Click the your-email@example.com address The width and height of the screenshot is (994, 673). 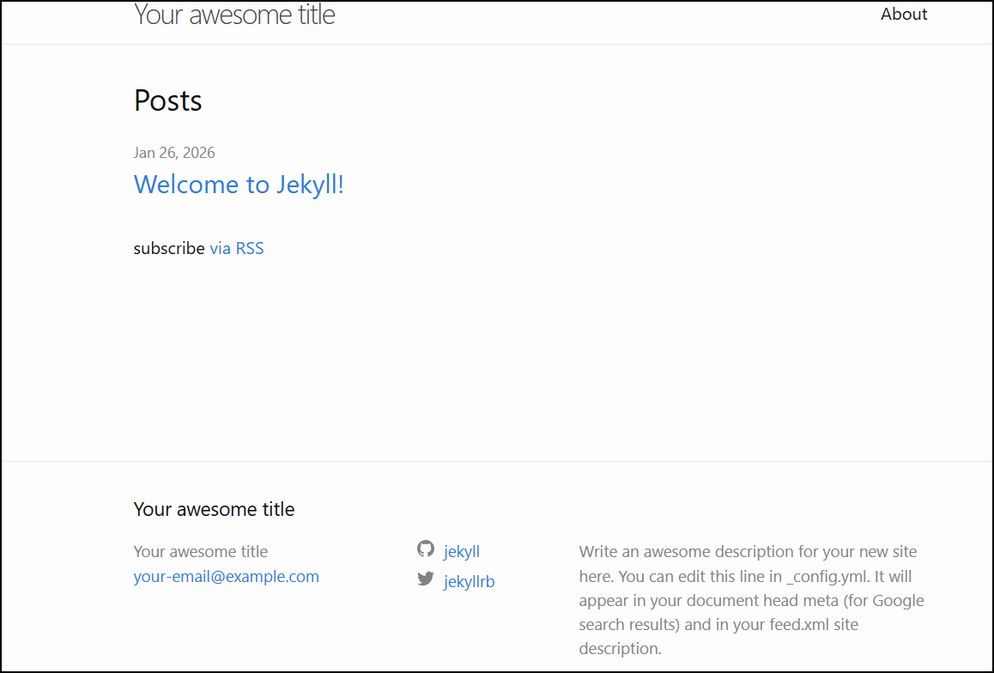tap(227, 577)
